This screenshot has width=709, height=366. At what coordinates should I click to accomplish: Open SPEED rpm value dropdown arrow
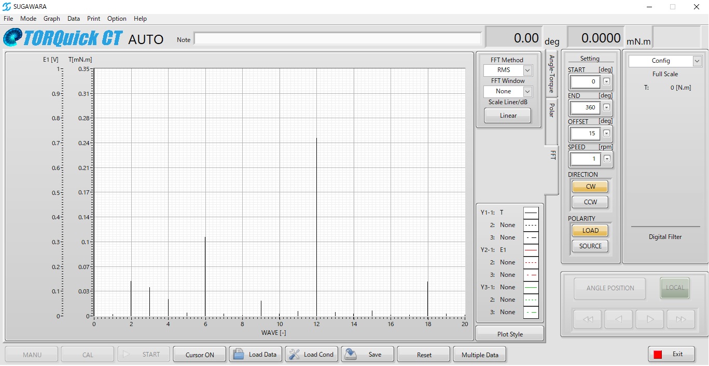[x=606, y=159]
